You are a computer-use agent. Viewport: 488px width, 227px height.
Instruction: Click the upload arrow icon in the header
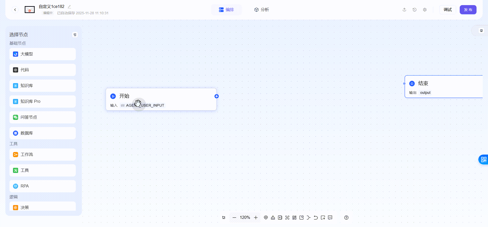404,10
